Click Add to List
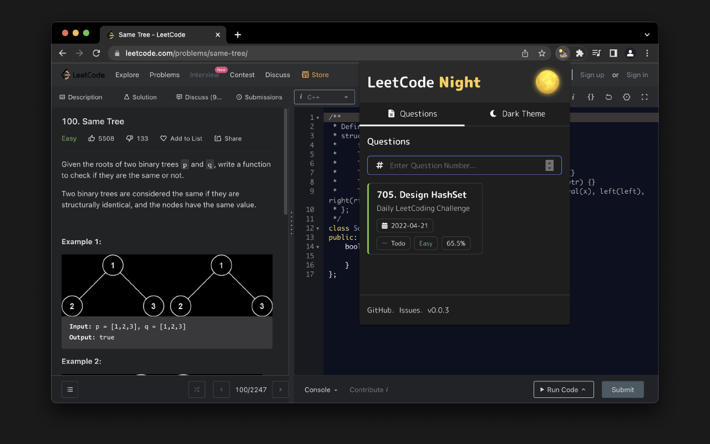 coord(181,138)
